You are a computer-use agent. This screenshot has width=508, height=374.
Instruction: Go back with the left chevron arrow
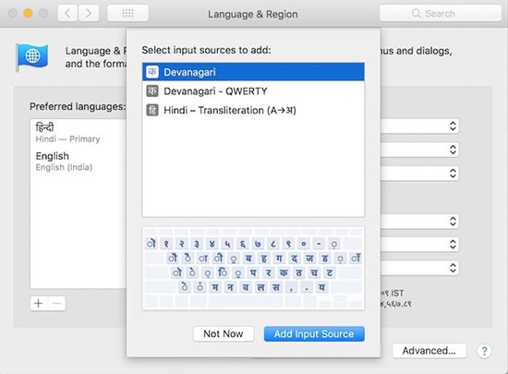pos(67,13)
